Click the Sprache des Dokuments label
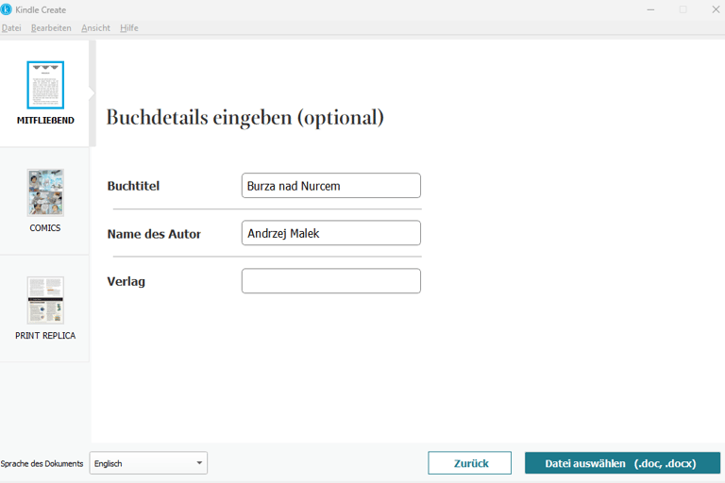Image resolution: width=725 pixels, height=483 pixels. pos(42,463)
